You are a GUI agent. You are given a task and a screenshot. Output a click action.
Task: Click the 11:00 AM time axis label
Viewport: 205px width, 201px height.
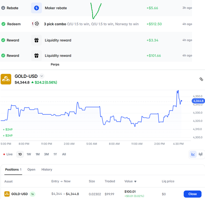click(137, 144)
